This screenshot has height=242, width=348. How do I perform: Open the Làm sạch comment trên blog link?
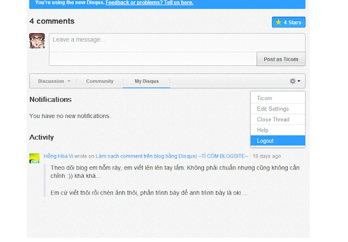pyautogui.click(x=172, y=156)
